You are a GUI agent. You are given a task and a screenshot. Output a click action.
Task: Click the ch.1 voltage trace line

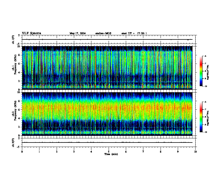107,39
